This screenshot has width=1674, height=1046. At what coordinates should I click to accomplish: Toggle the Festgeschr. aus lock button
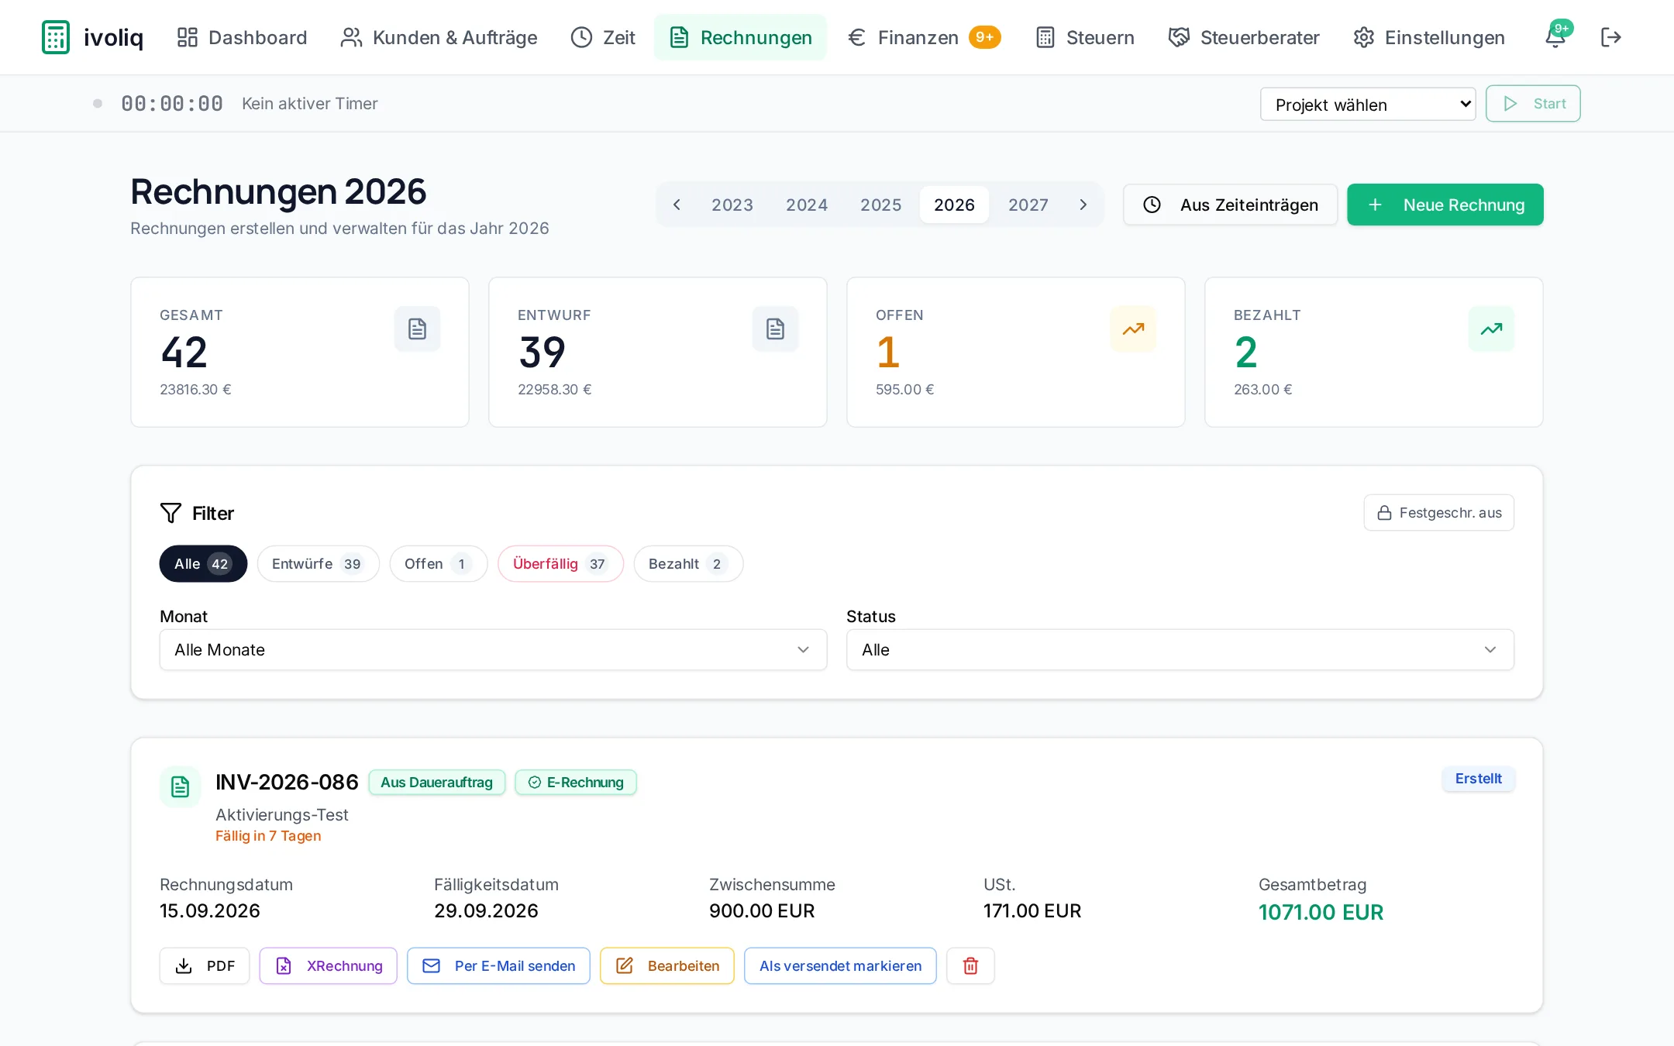[1439, 513]
